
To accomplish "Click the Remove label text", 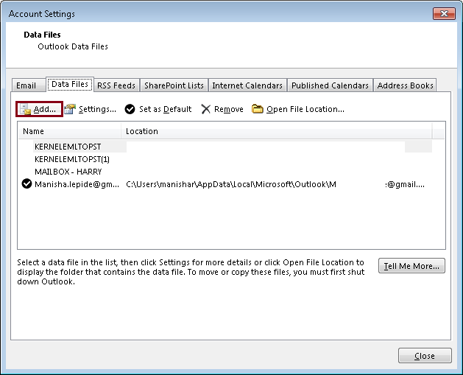I will point(229,109).
